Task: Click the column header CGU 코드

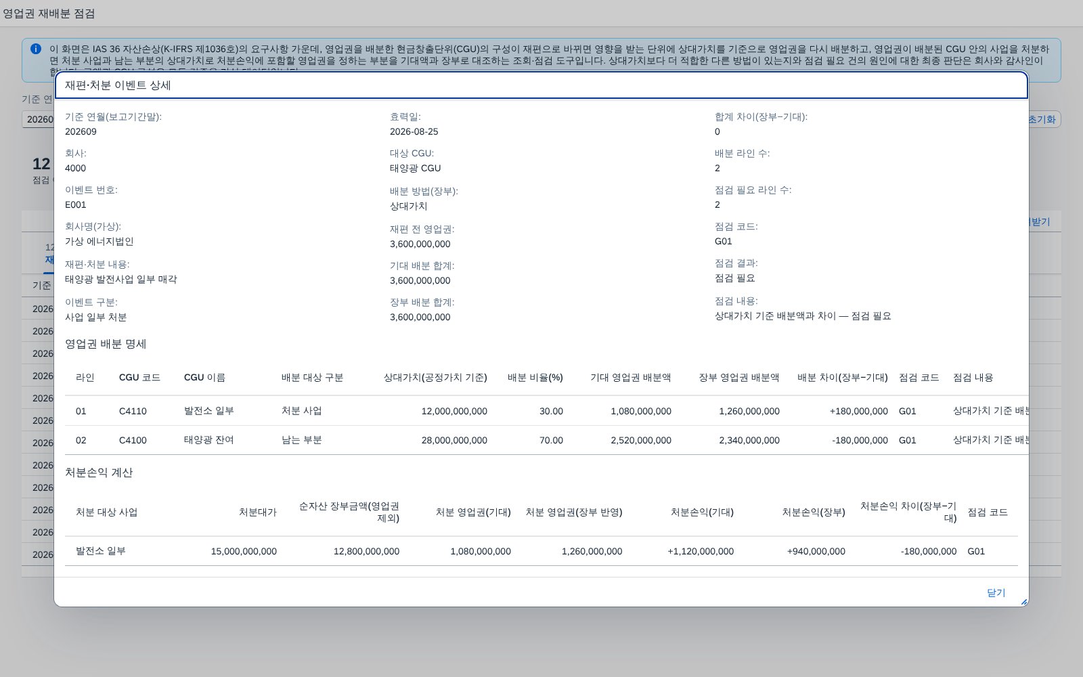Action: (x=139, y=378)
